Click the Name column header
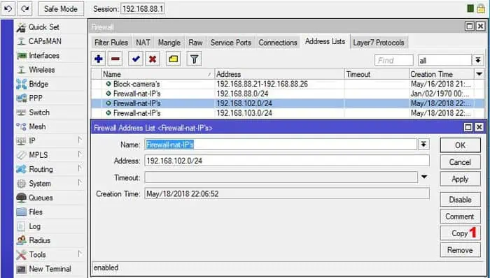 click(157, 74)
